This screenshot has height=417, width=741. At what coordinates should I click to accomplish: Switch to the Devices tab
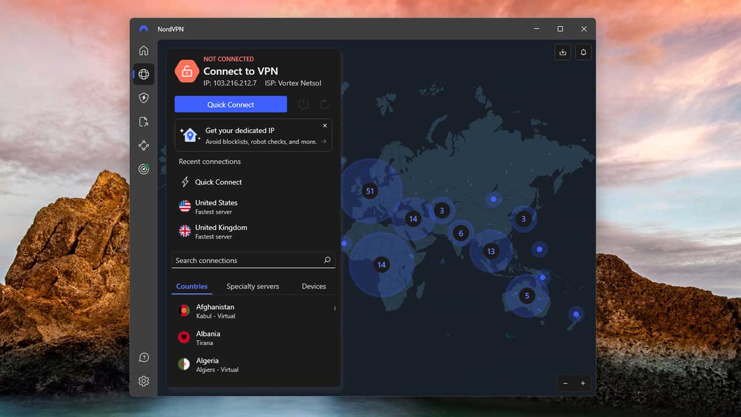point(314,286)
